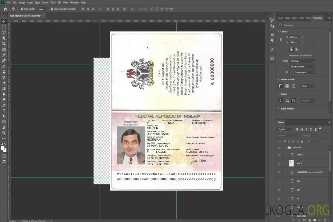Click the Create new layer icon

click(320, 220)
